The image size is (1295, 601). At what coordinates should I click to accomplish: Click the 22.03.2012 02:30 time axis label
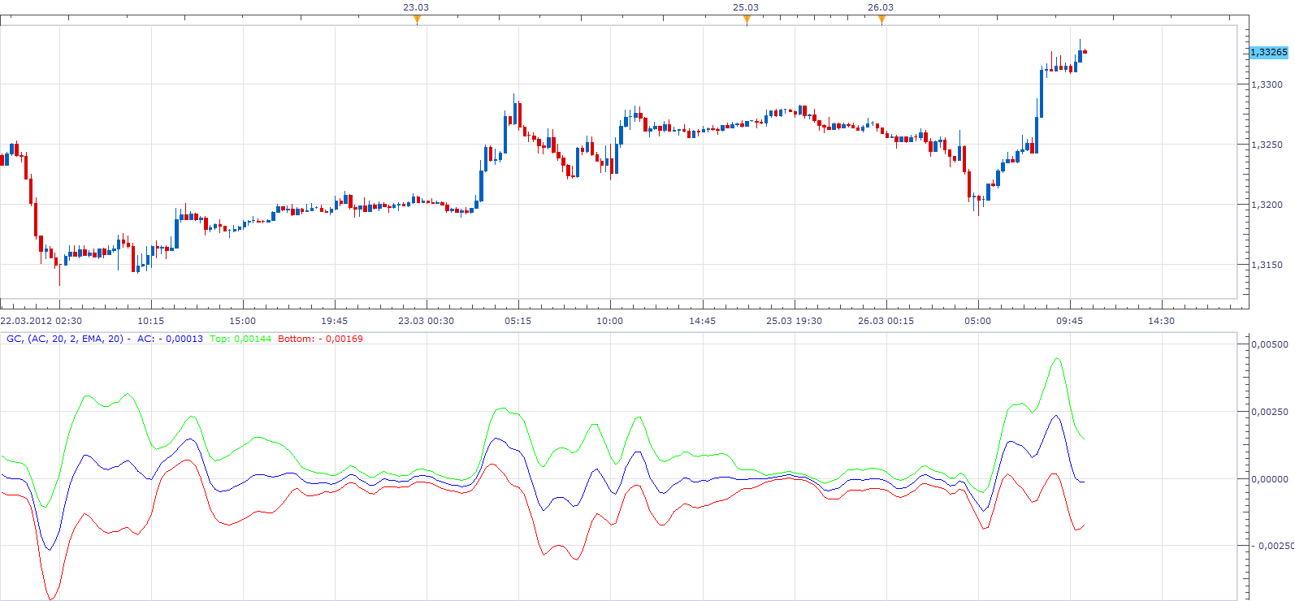(41, 321)
